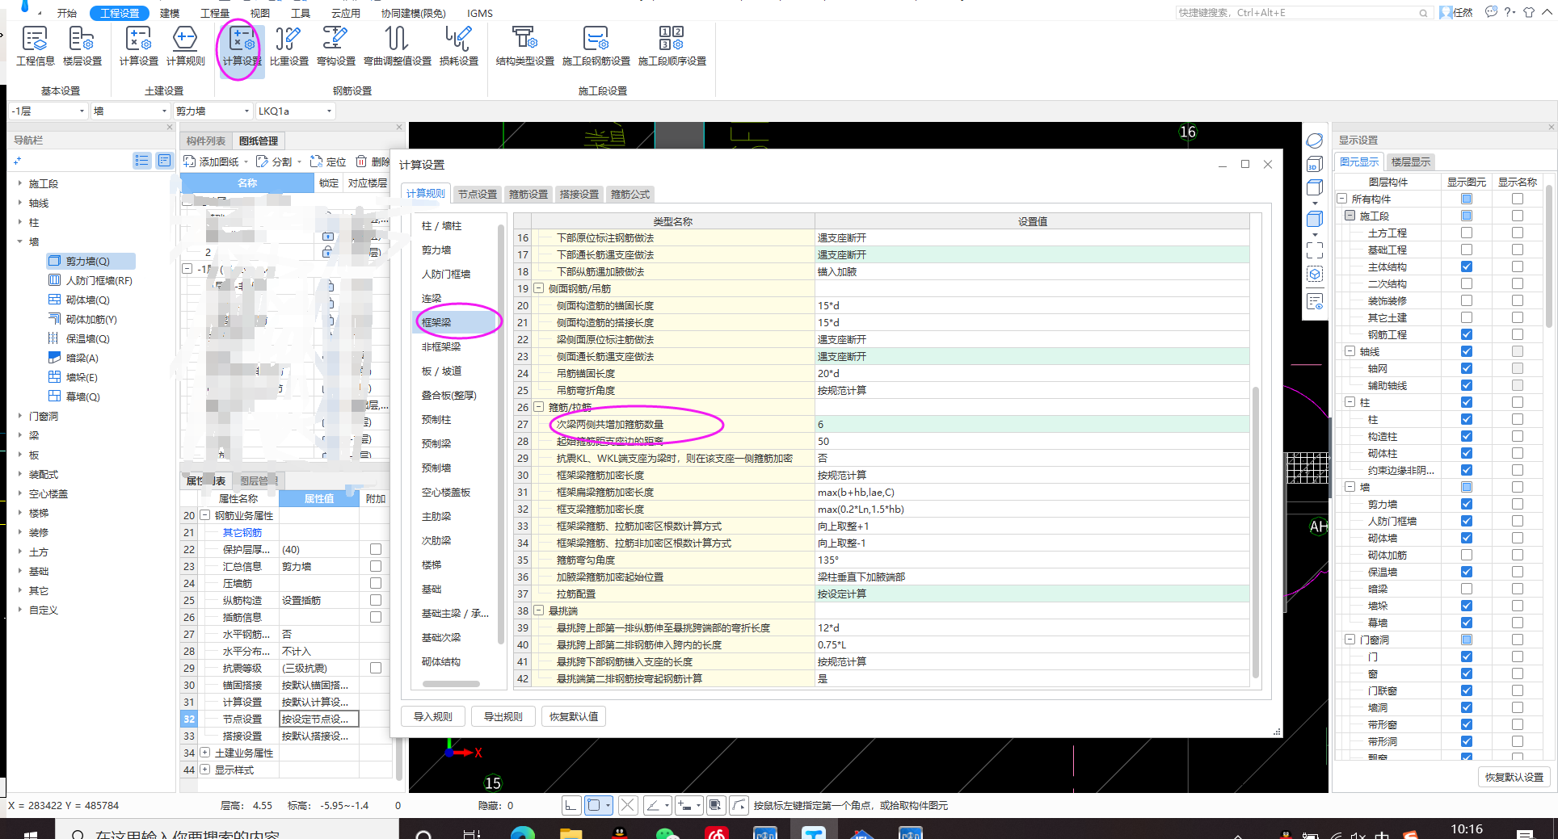Open 弯曲调整值设置 icon

397,46
